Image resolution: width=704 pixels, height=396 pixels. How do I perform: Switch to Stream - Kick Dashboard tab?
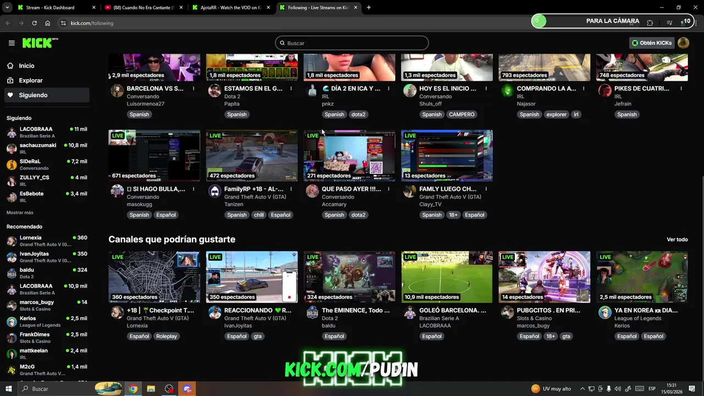click(x=55, y=8)
